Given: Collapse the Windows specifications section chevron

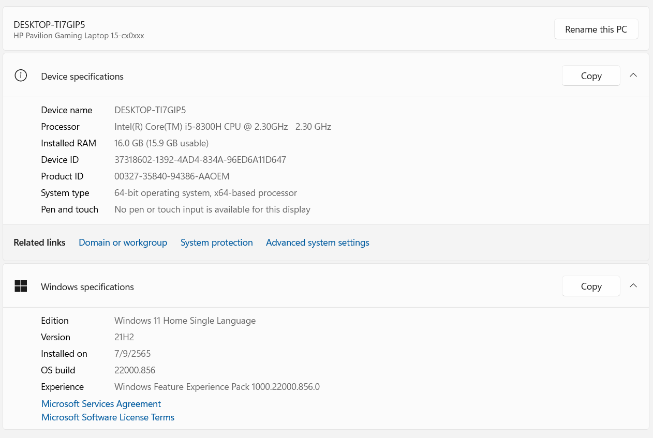Looking at the screenshot, I should click(633, 286).
